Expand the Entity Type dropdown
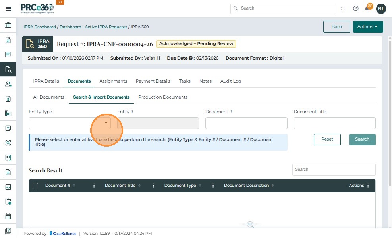392x238 pixels. (x=106, y=123)
